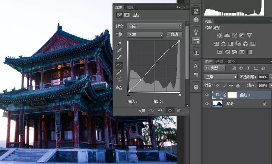
Task: Open the Info panel icon in the side dock
Action: click(x=196, y=20)
